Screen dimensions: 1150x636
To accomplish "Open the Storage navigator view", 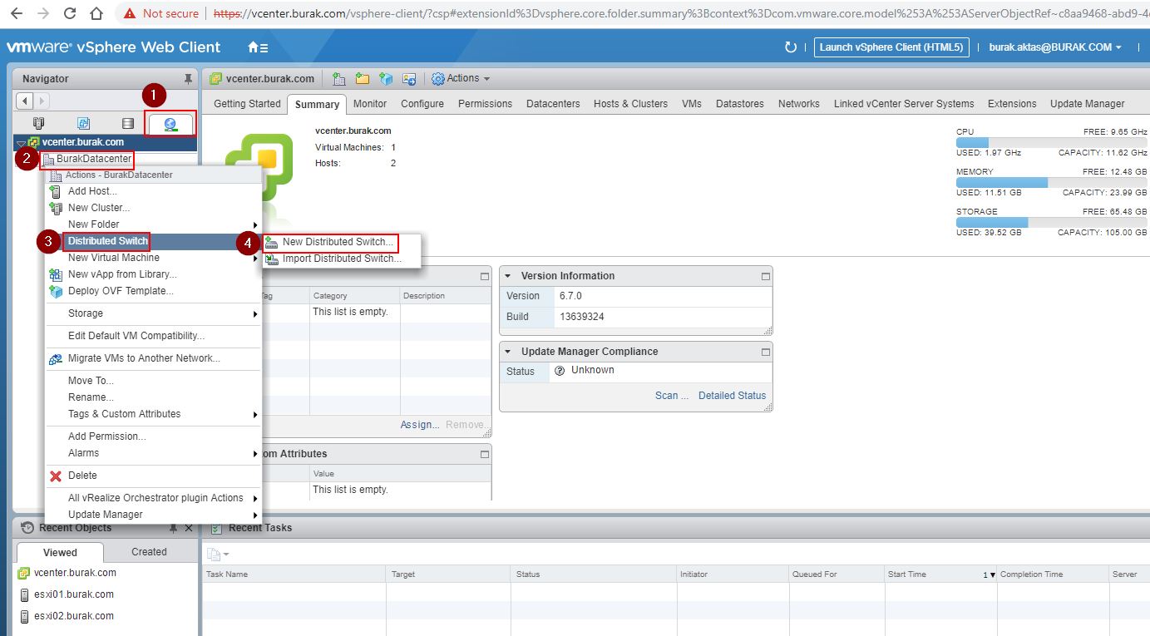I will [x=127, y=123].
